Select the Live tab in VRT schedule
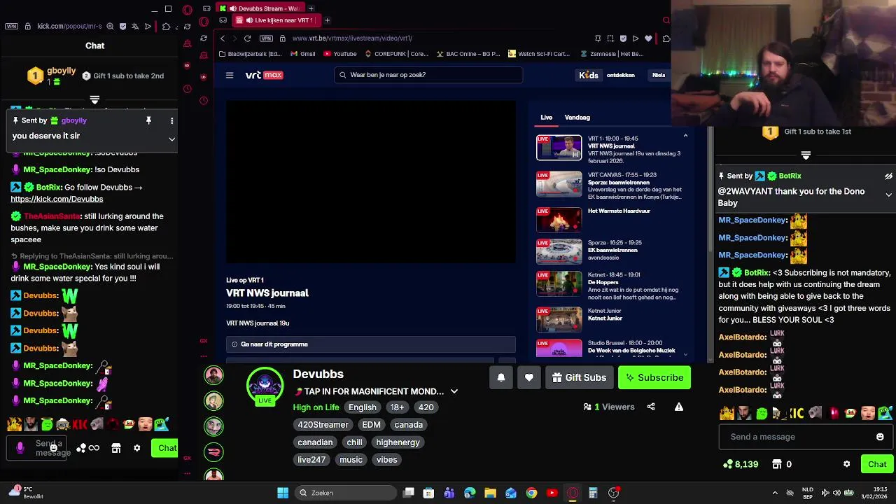The width and height of the screenshot is (896, 504). (546, 118)
